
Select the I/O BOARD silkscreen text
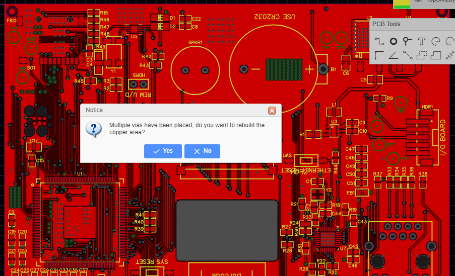click(x=442, y=138)
